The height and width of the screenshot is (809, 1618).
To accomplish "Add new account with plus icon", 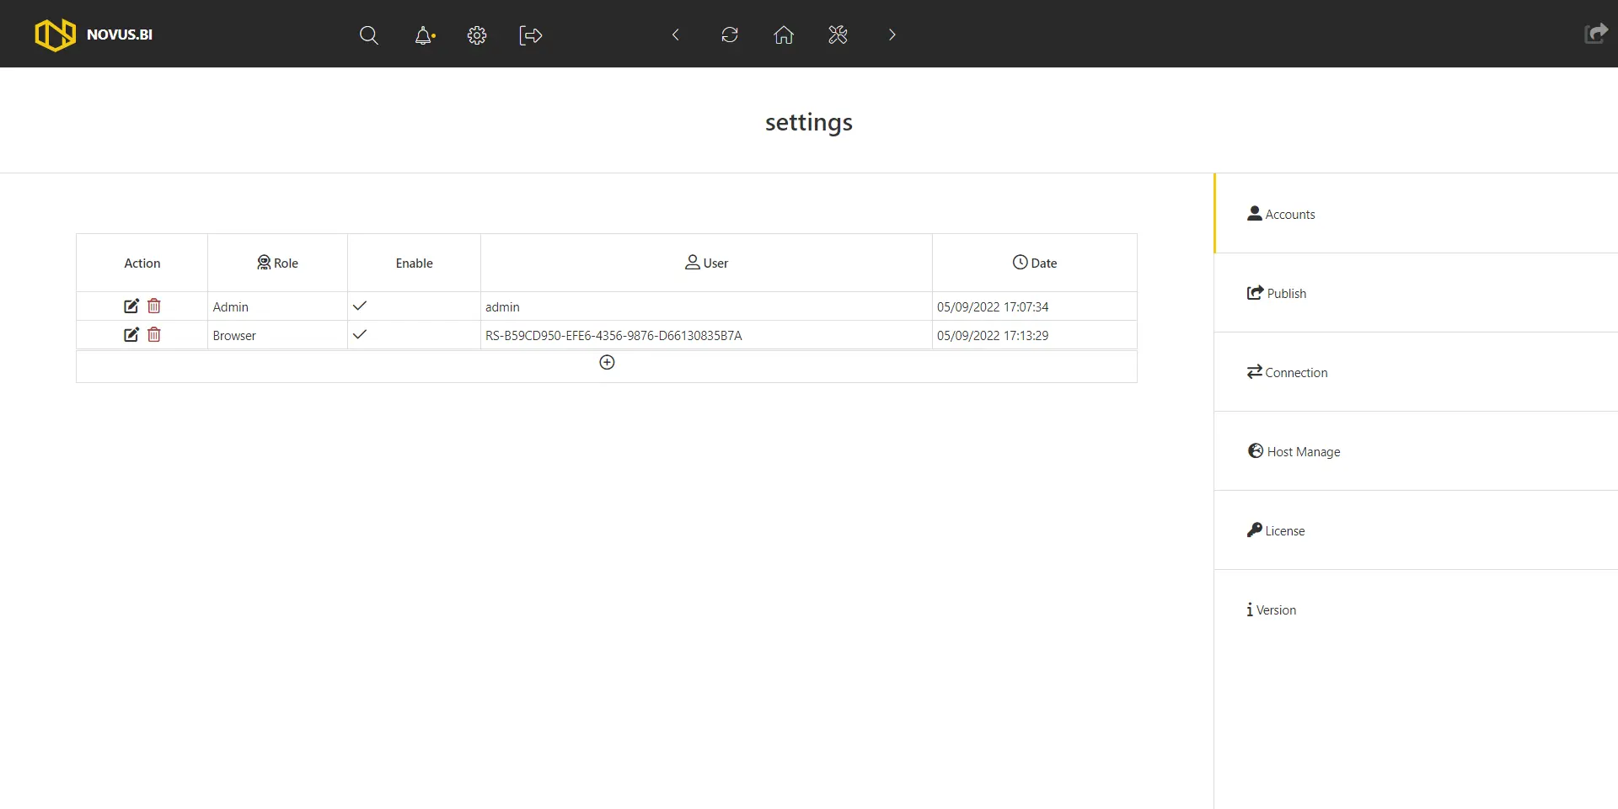I will [607, 362].
